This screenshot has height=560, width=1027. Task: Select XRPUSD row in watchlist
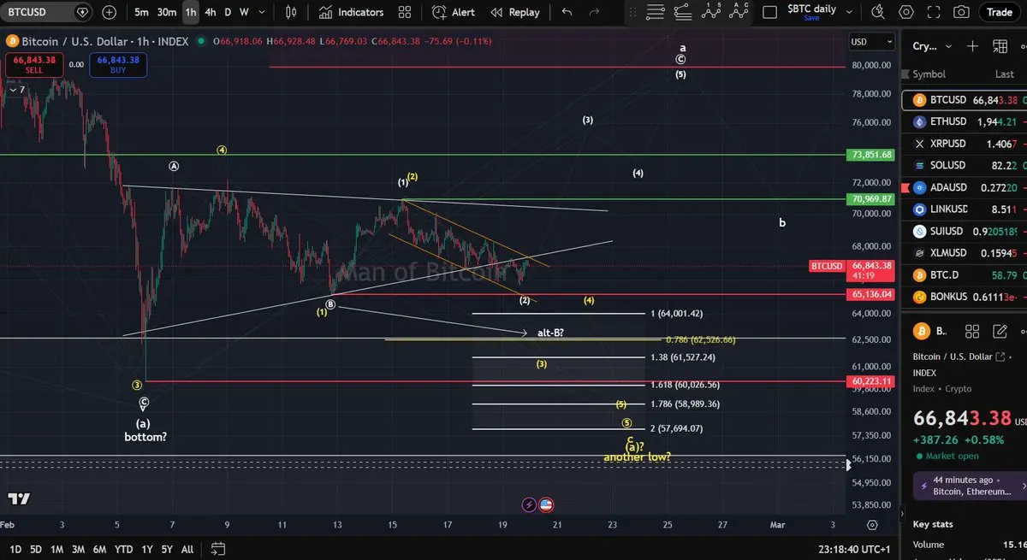[x=965, y=144]
